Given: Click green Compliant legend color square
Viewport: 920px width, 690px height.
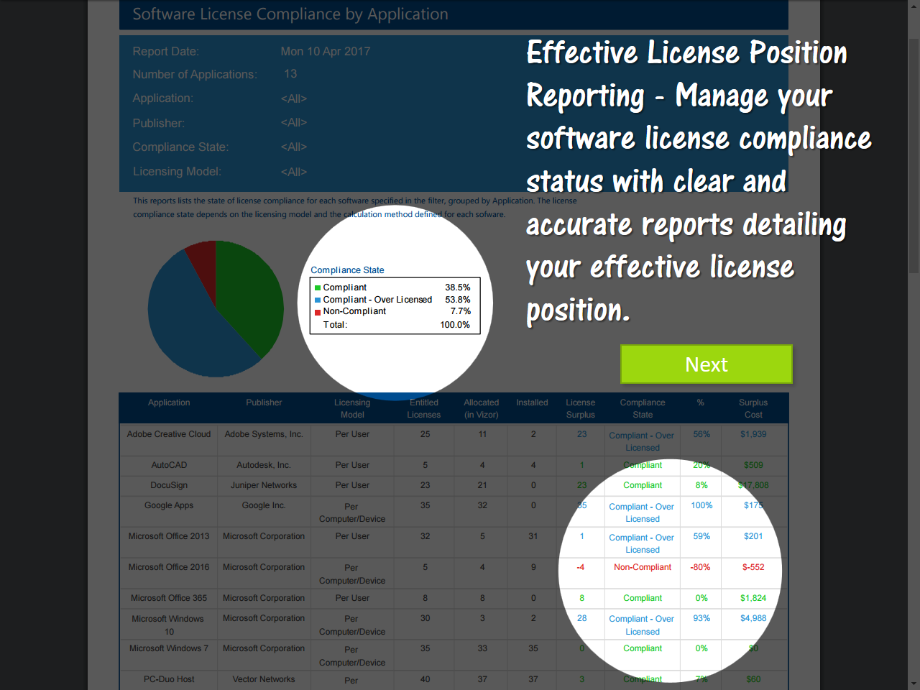Looking at the screenshot, I should coord(318,287).
